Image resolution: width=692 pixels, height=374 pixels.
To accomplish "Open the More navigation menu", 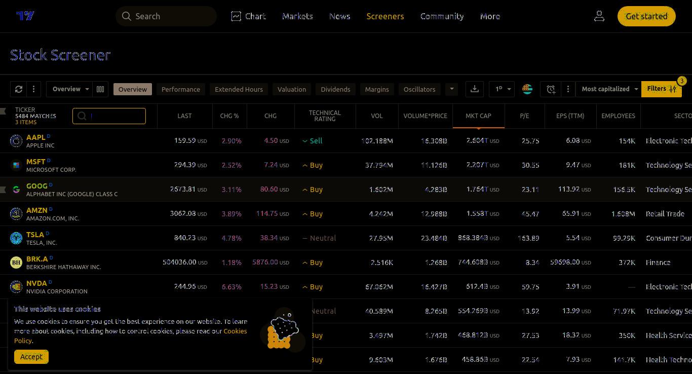I will point(490,16).
